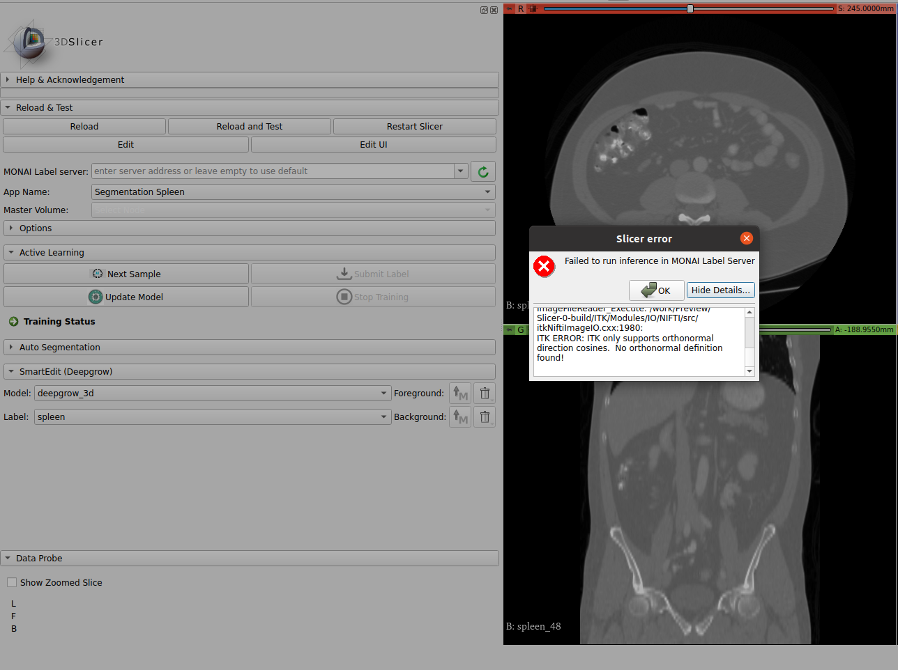Click the pushpin on the red slice controller

pyautogui.click(x=508, y=8)
